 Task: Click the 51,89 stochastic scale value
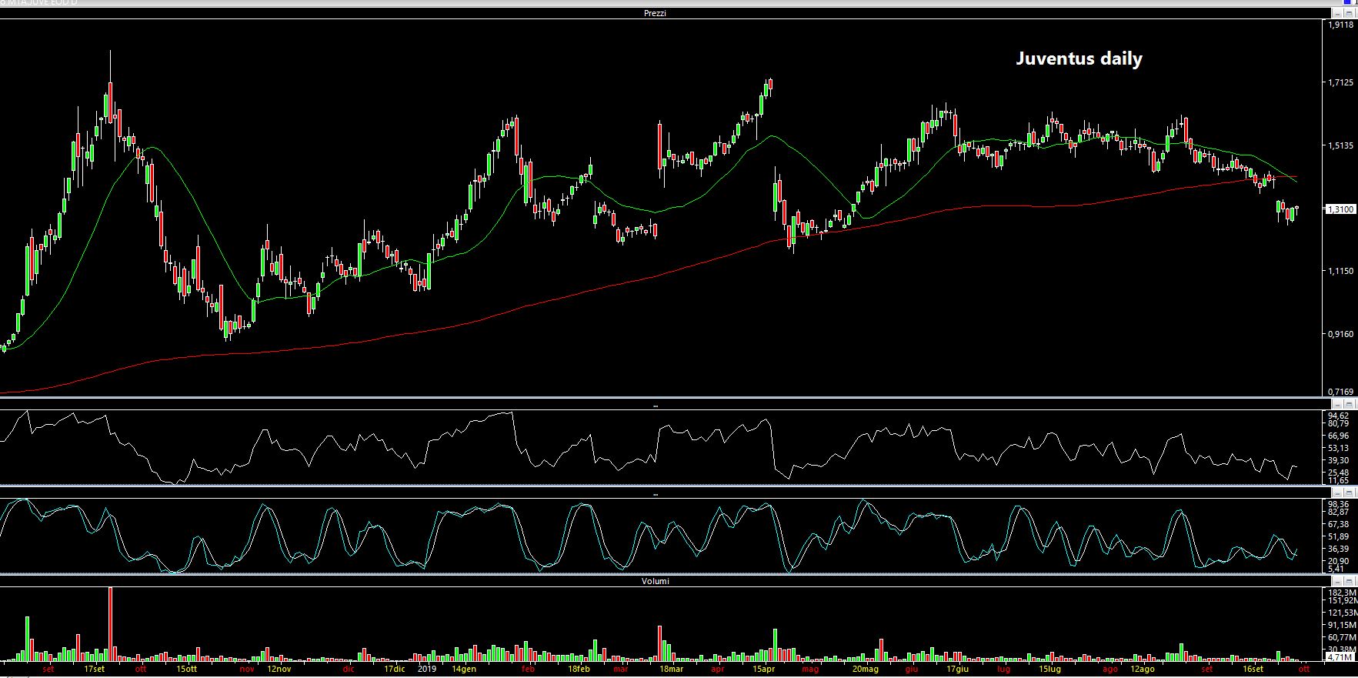coord(1339,536)
